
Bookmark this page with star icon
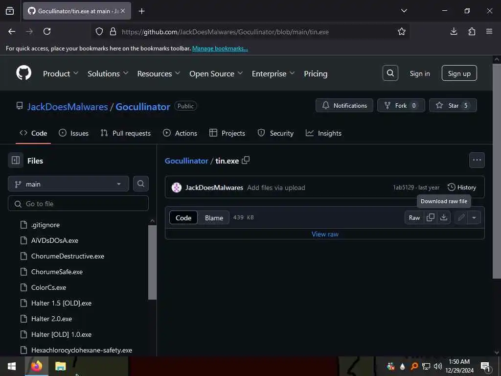401,31
